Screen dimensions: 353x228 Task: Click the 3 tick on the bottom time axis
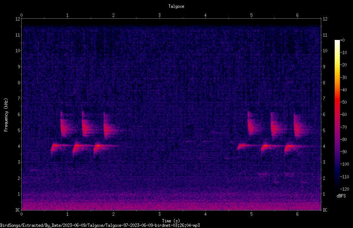(159, 214)
